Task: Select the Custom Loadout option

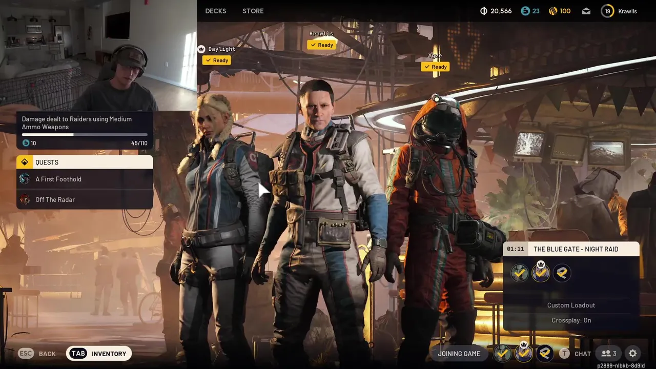Action: (x=571, y=305)
